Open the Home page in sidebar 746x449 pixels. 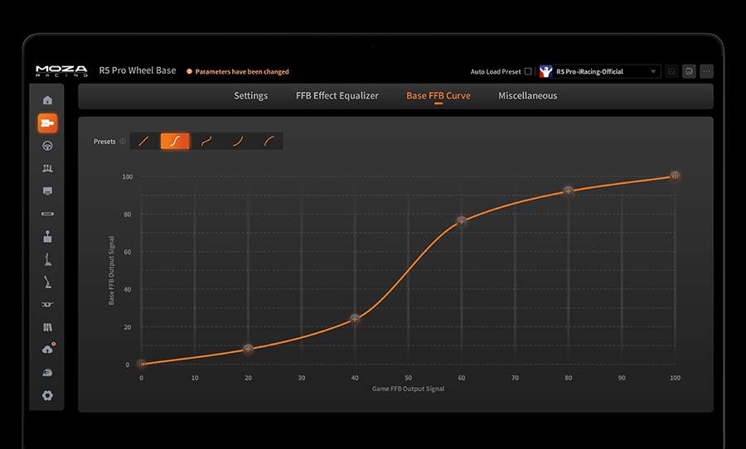[47, 100]
